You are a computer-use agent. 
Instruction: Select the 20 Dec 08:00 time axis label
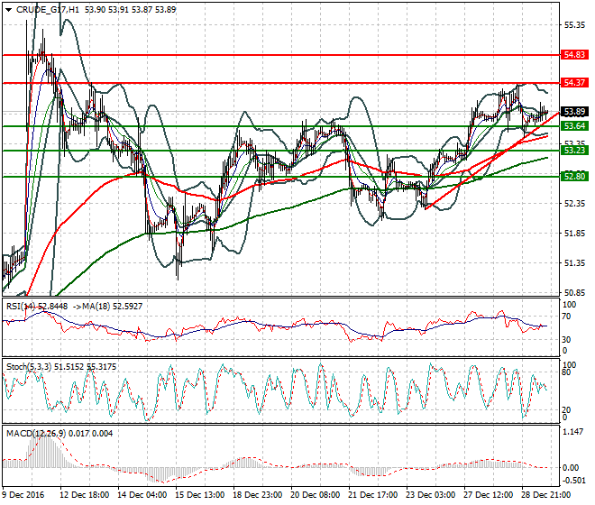coord(316,495)
